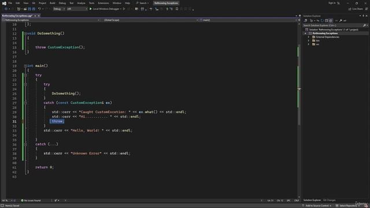Open the Extensions menu
The height and width of the screenshot is (208, 370).
tap(103, 3)
